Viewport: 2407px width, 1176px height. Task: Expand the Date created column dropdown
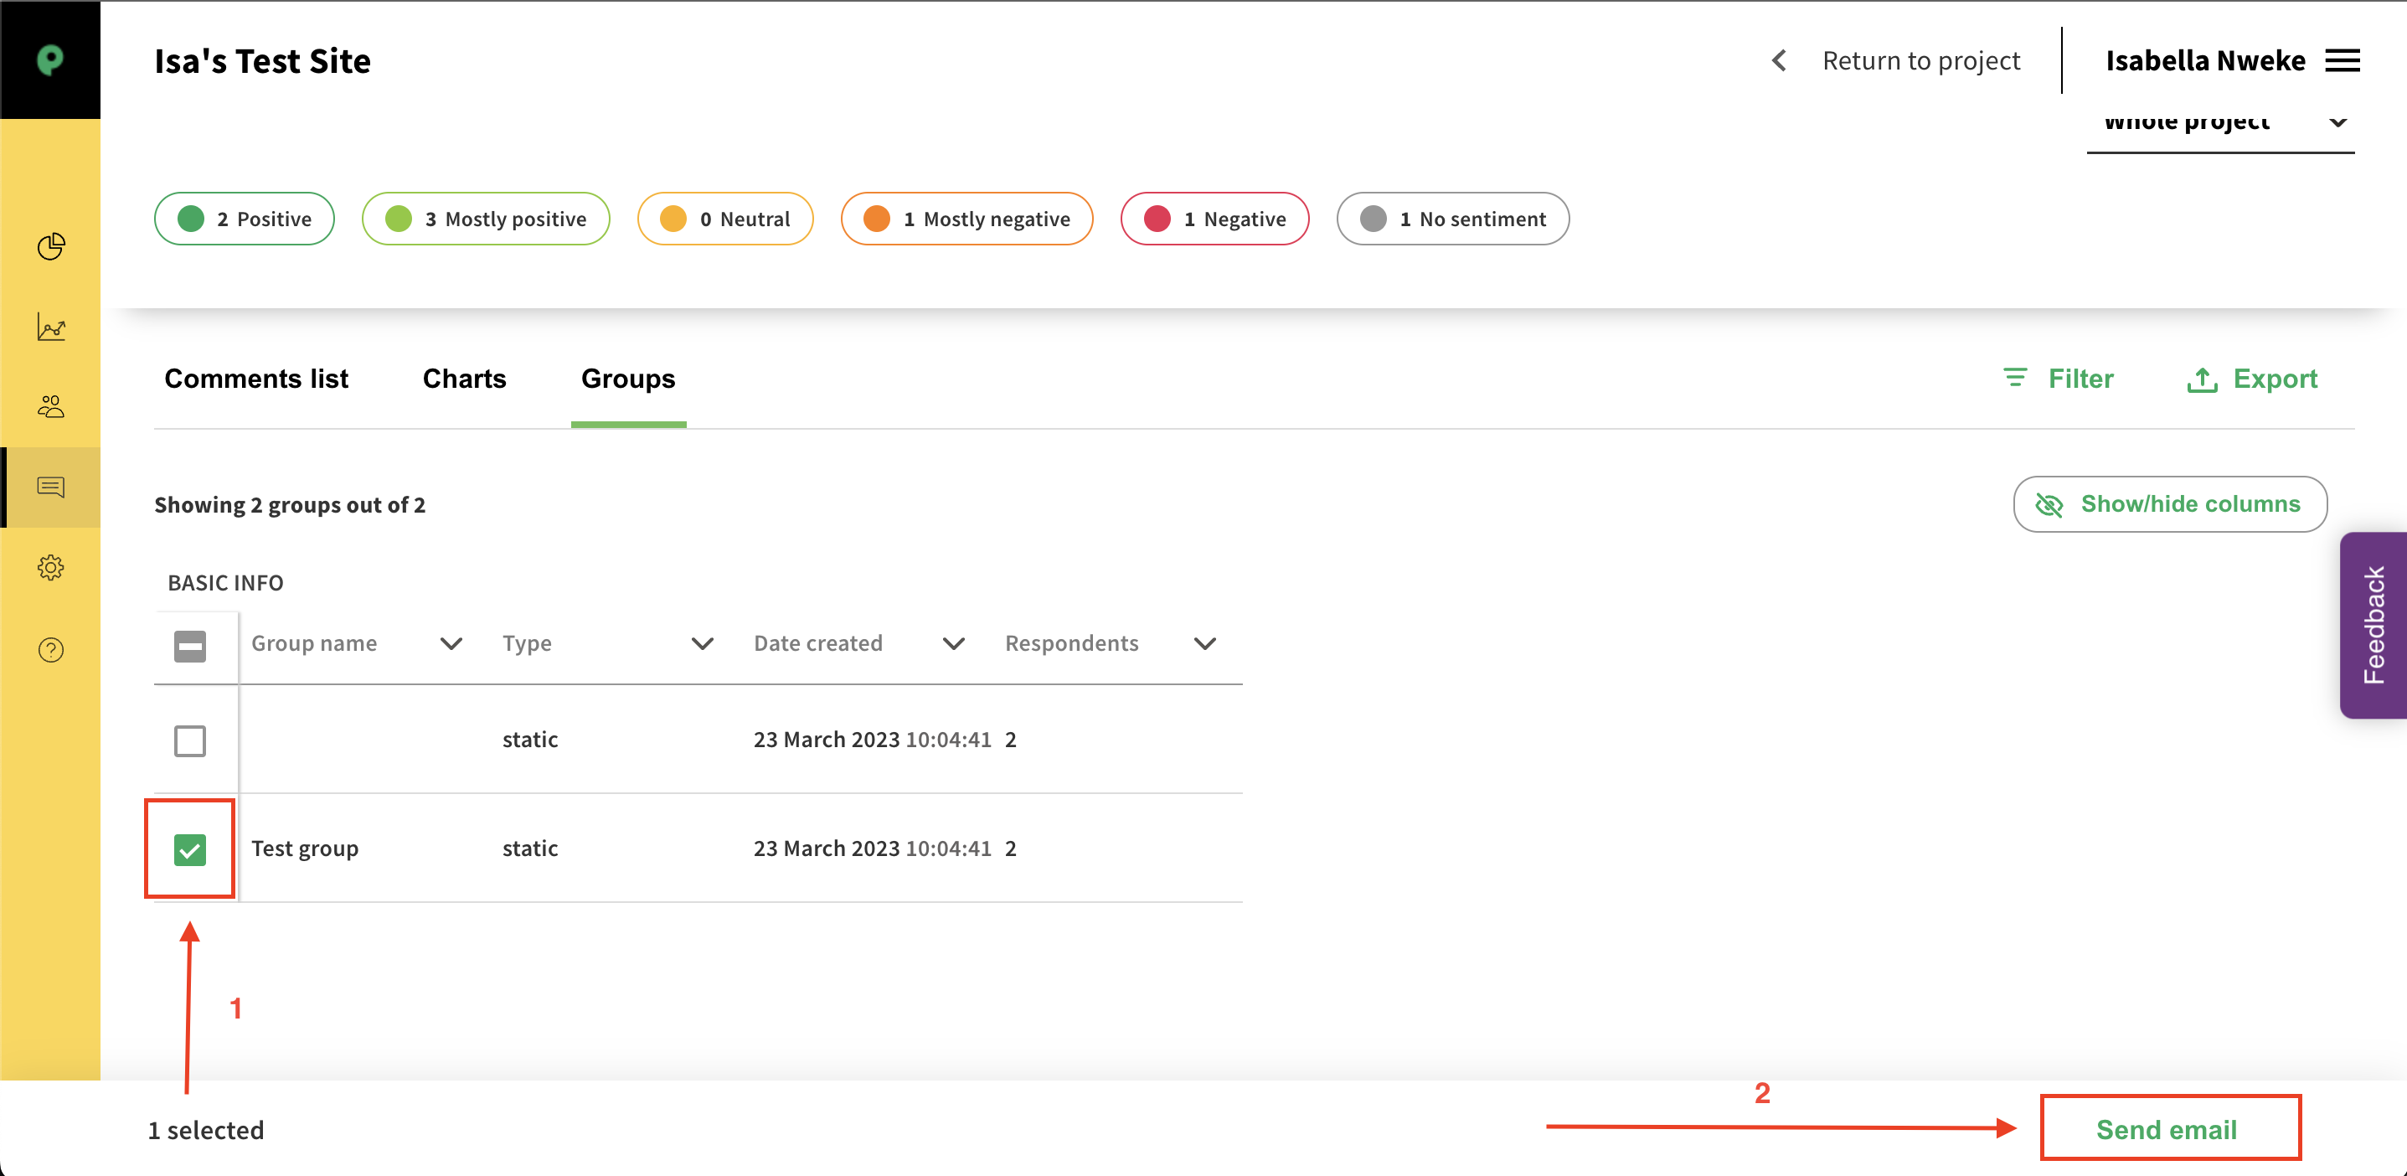coord(953,643)
